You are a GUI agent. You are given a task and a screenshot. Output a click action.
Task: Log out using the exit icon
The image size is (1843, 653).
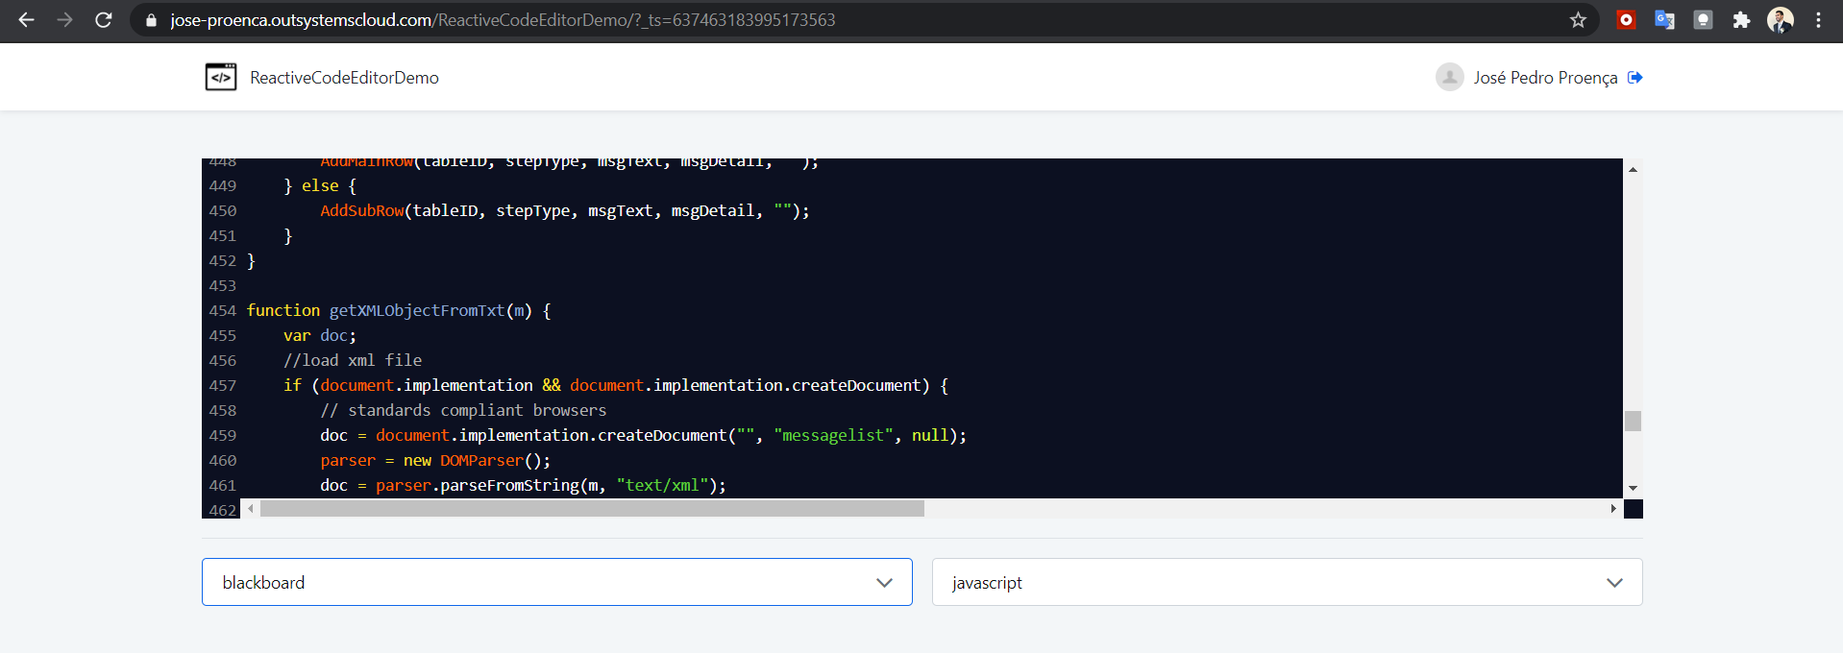click(x=1635, y=77)
